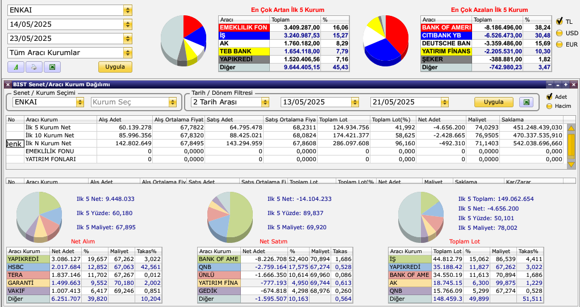Click Ilk 5 Yüzde: 89,837 label

click(296, 213)
